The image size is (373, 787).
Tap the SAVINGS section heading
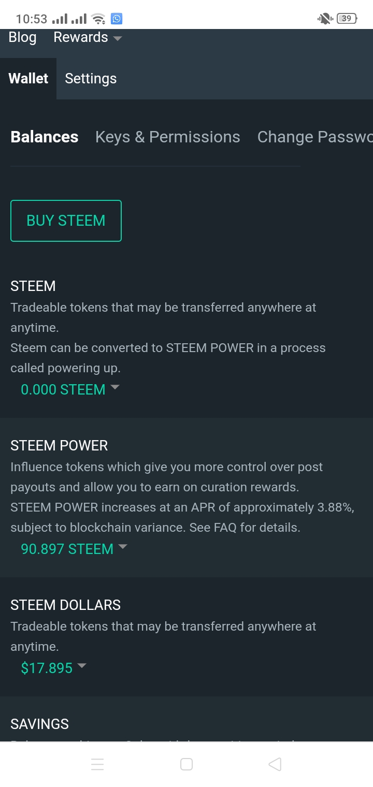coord(39,724)
